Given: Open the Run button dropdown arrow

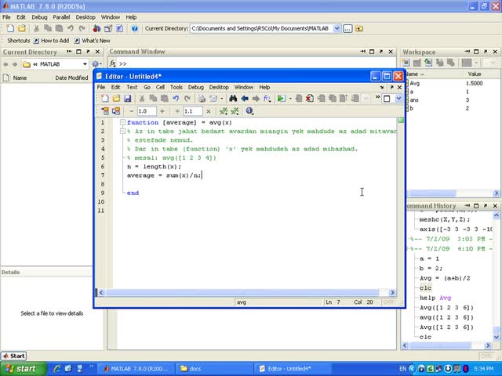Looking at the screenshot, I should tap(289, 99).
